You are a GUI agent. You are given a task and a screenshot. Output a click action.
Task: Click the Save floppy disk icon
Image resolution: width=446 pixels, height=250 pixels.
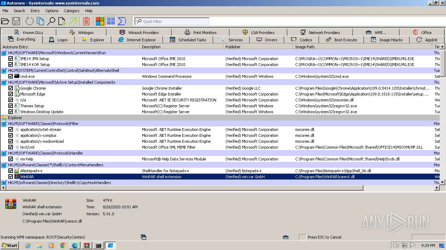[x=16, y=21]
